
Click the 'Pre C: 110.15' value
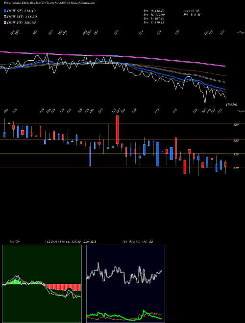pyautogui.click(x=154, y=23)
